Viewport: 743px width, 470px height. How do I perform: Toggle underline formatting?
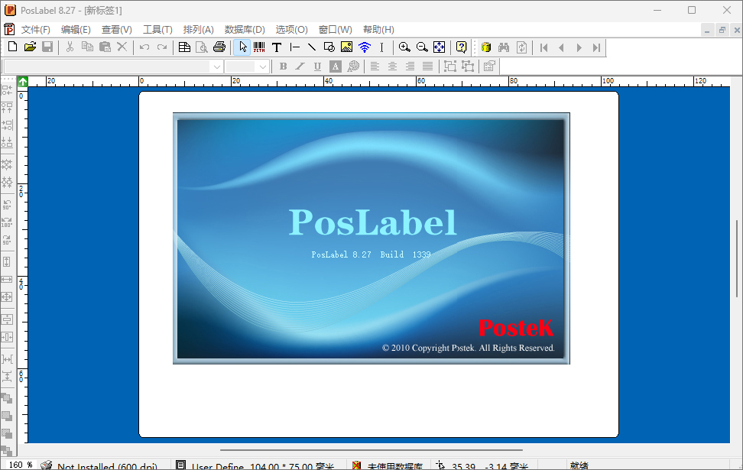pos(317,66)
